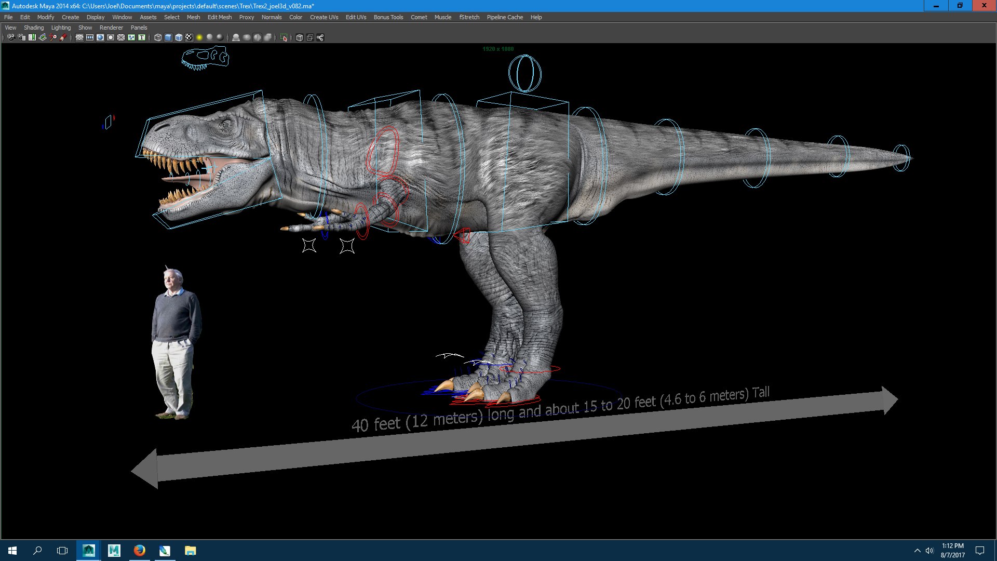Toggle Textured display checker icon
The height and width of the screenshot is (561, 997).
pyautogui.click(x=189, y=37)
